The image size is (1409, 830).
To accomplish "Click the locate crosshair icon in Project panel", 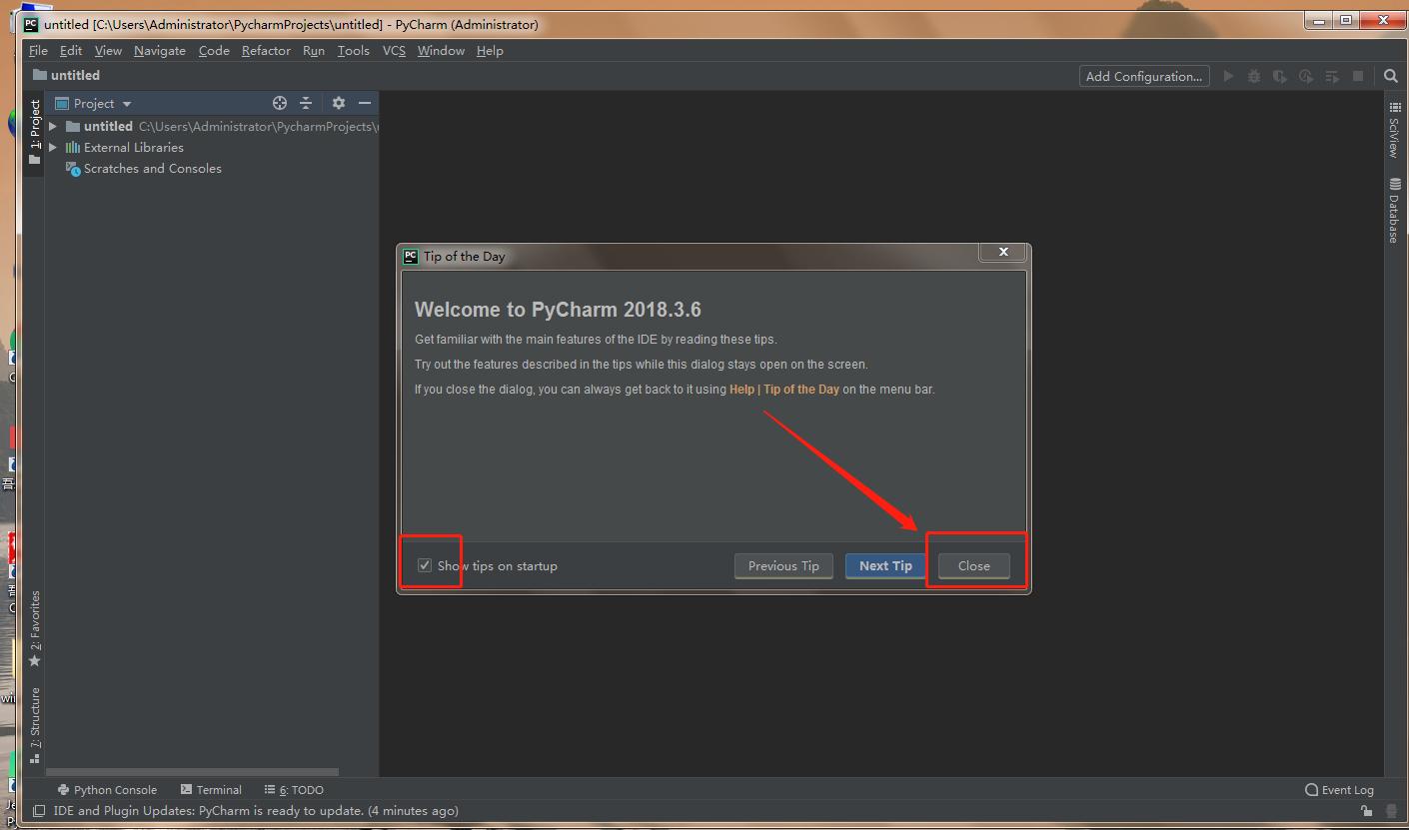I will point(280,103).
